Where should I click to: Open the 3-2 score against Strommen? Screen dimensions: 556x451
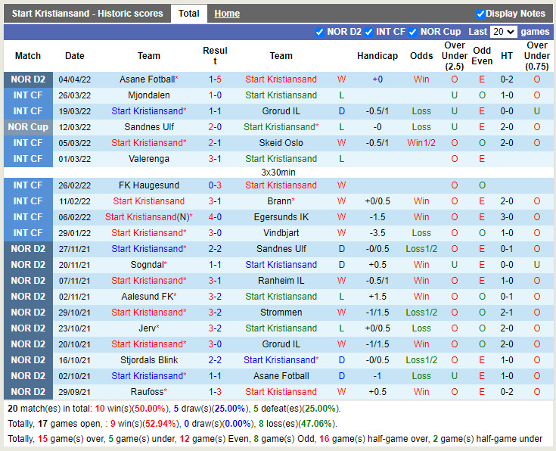click(x=215, y=313)
